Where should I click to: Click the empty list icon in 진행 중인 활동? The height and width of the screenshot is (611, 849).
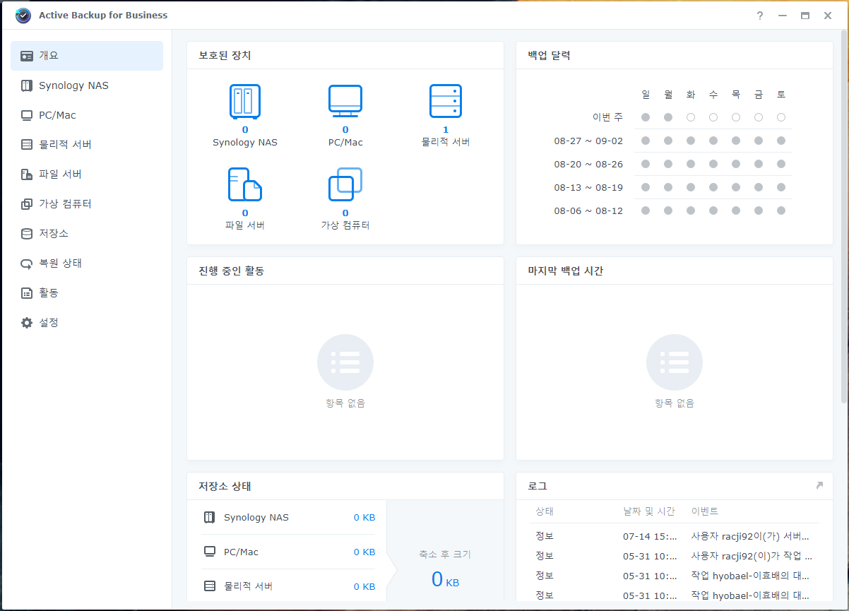coord(345,362)
